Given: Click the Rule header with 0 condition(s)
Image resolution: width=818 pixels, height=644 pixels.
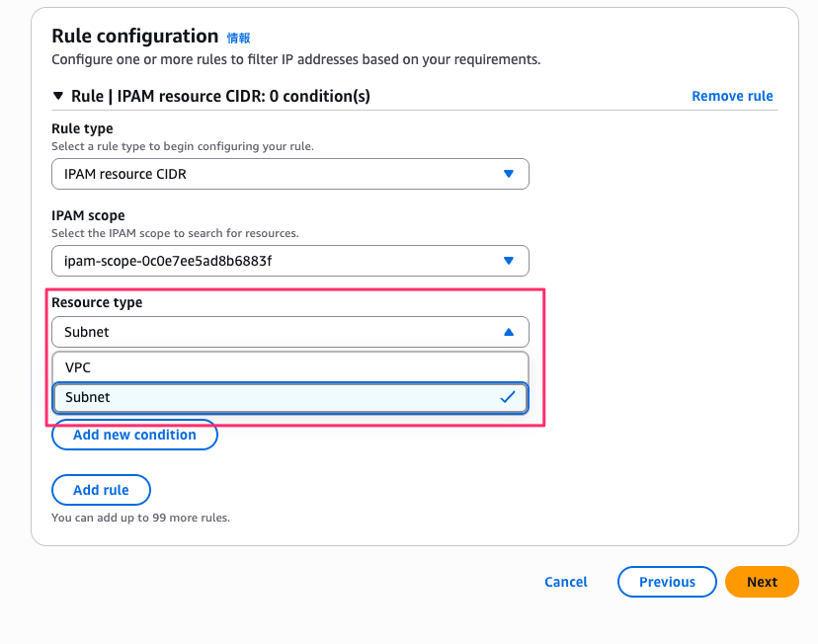Looking at the screenshot, I should (x=220, y=96).
